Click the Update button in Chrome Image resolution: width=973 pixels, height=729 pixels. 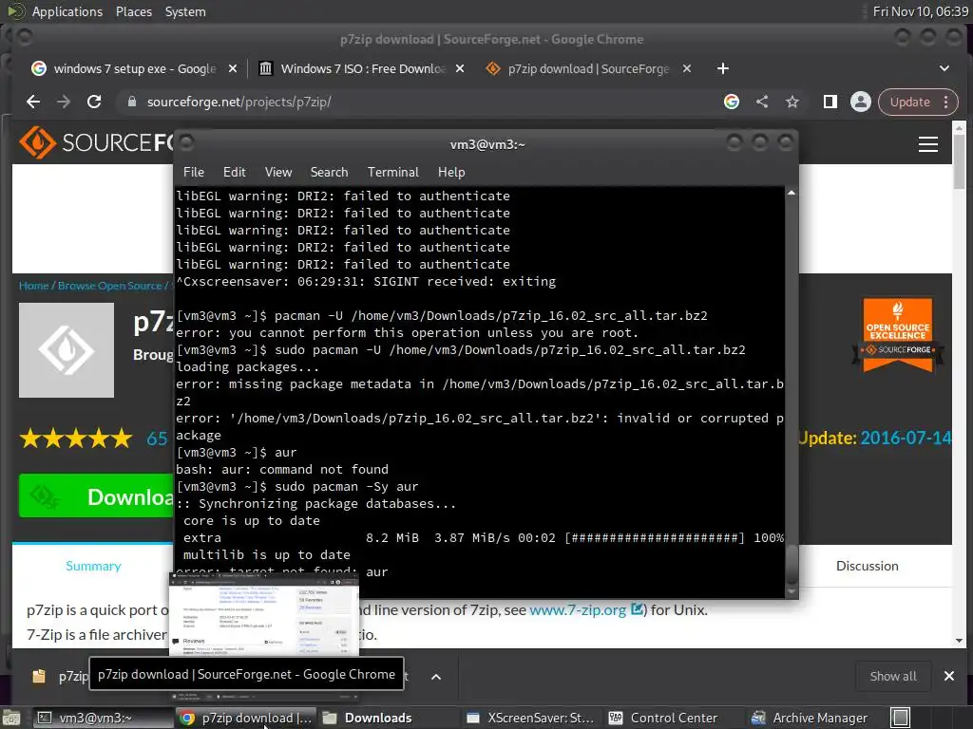[x=909, y=102]
